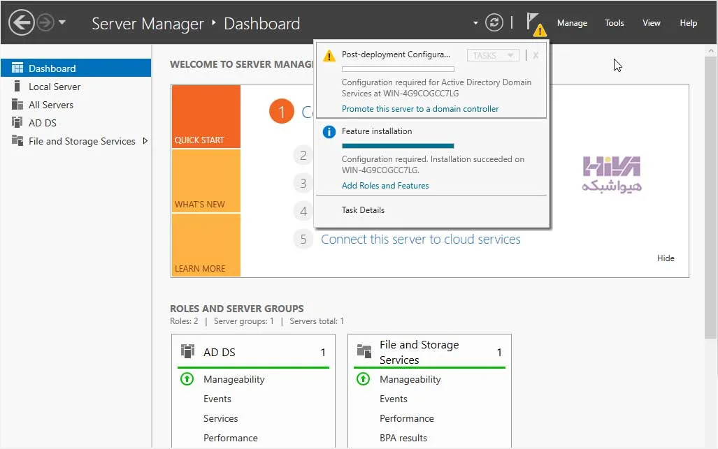Viewport: 718px width, 449px height.
Task: Hide the welcome tile
Action: pyautogui.click(x=666, y=258)
